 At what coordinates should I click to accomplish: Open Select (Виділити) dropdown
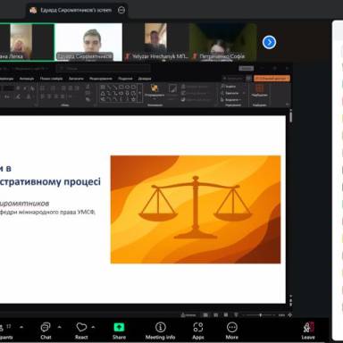click(231, 99)
